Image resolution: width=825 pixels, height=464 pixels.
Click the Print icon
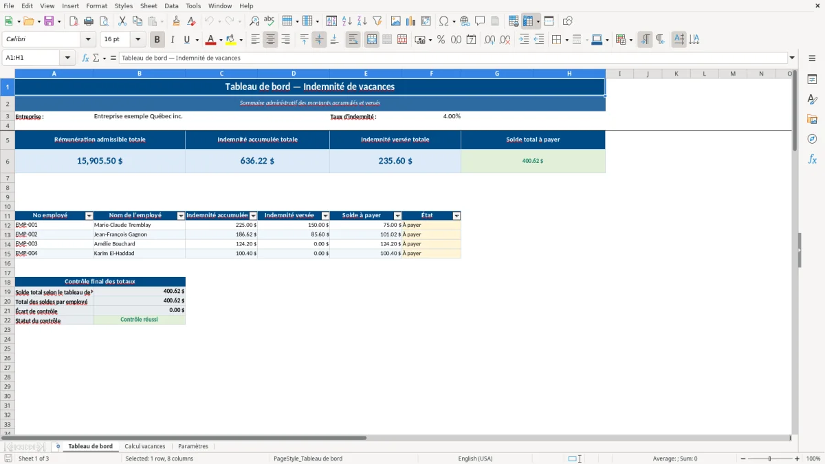89,21
